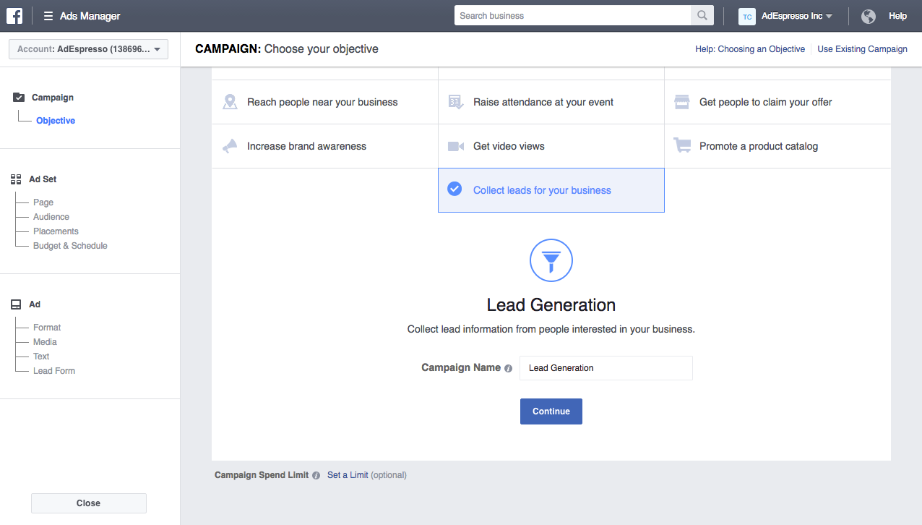Click the Ad section icon in sidebar
Image resolution: width=922 pixels, height=525 pixels.
[16, 304]
